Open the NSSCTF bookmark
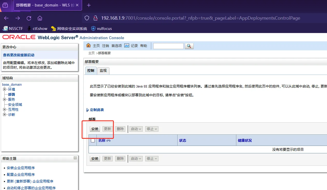 13,29
